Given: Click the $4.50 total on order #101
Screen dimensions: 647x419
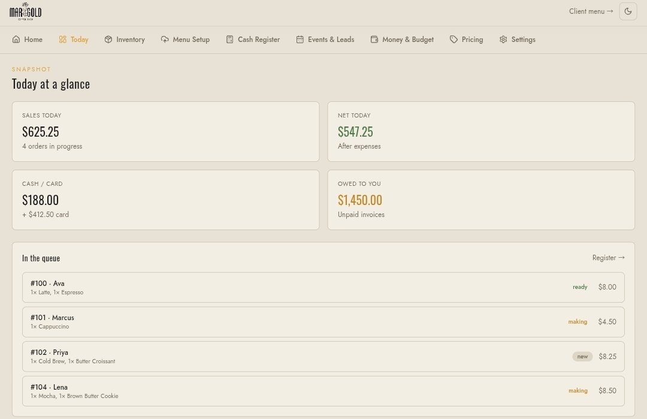Looking at the screenshot, I should pyautogui.click(x=607, y=321).
